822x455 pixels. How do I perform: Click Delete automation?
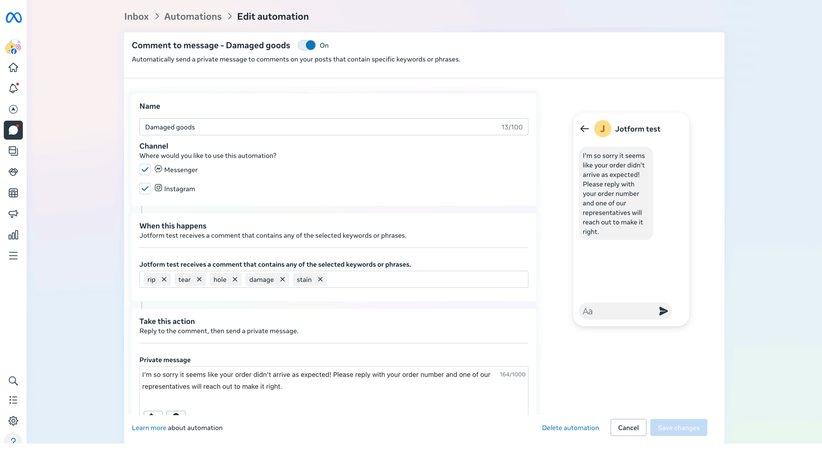pos(570,427)
